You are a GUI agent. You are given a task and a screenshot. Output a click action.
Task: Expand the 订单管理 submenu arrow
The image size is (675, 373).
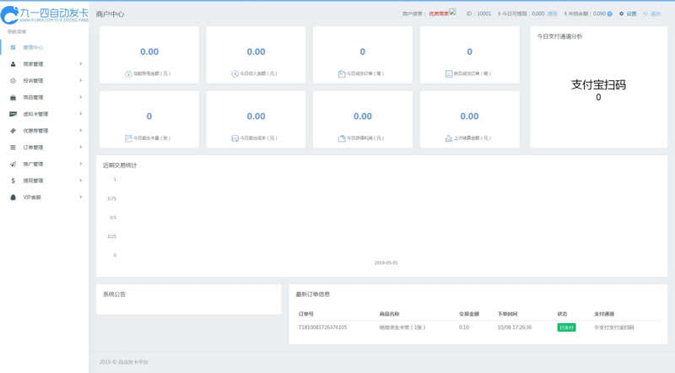click(80, 148)
